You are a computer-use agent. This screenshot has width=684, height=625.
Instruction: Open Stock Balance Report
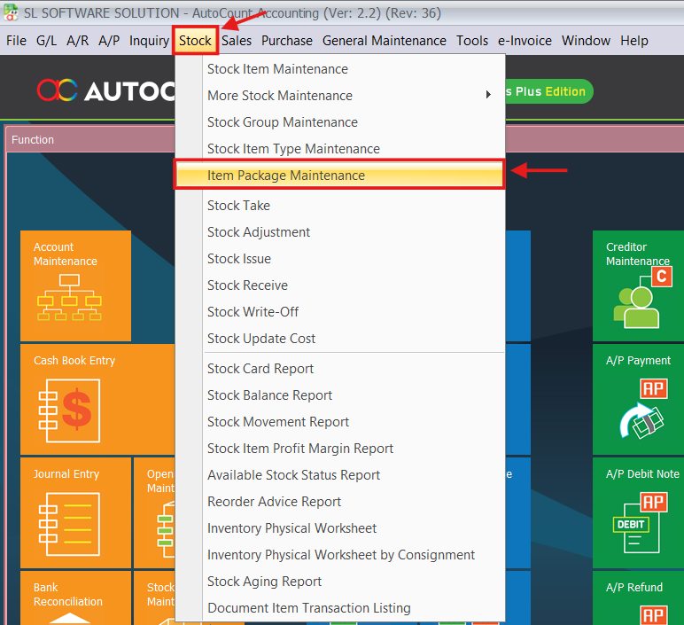(340, 395)
